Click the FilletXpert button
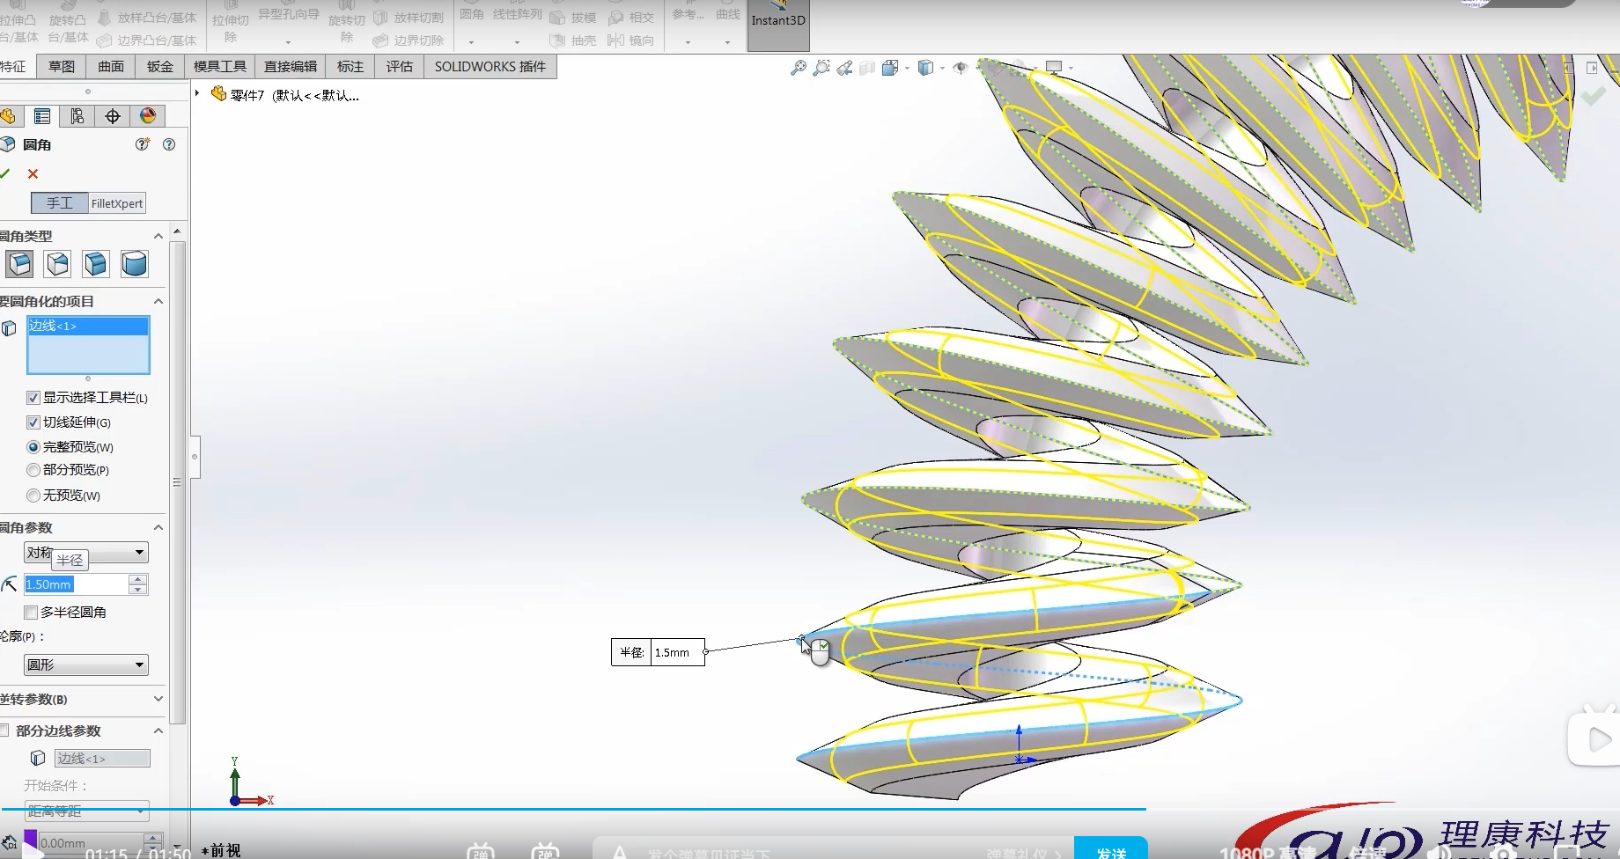Screen dimensions: 1620x859 tap(117, 203)
